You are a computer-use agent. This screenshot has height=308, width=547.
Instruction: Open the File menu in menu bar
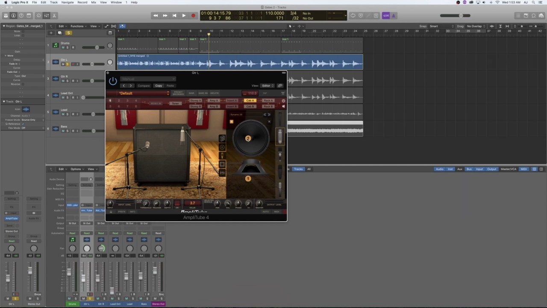click(x=34, y=2)
